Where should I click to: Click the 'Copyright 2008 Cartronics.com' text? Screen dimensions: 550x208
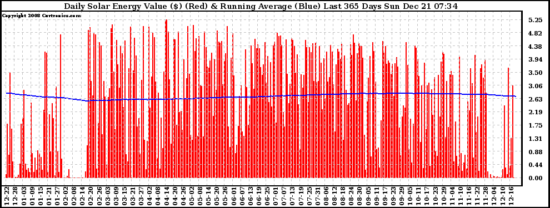(42, 16)
